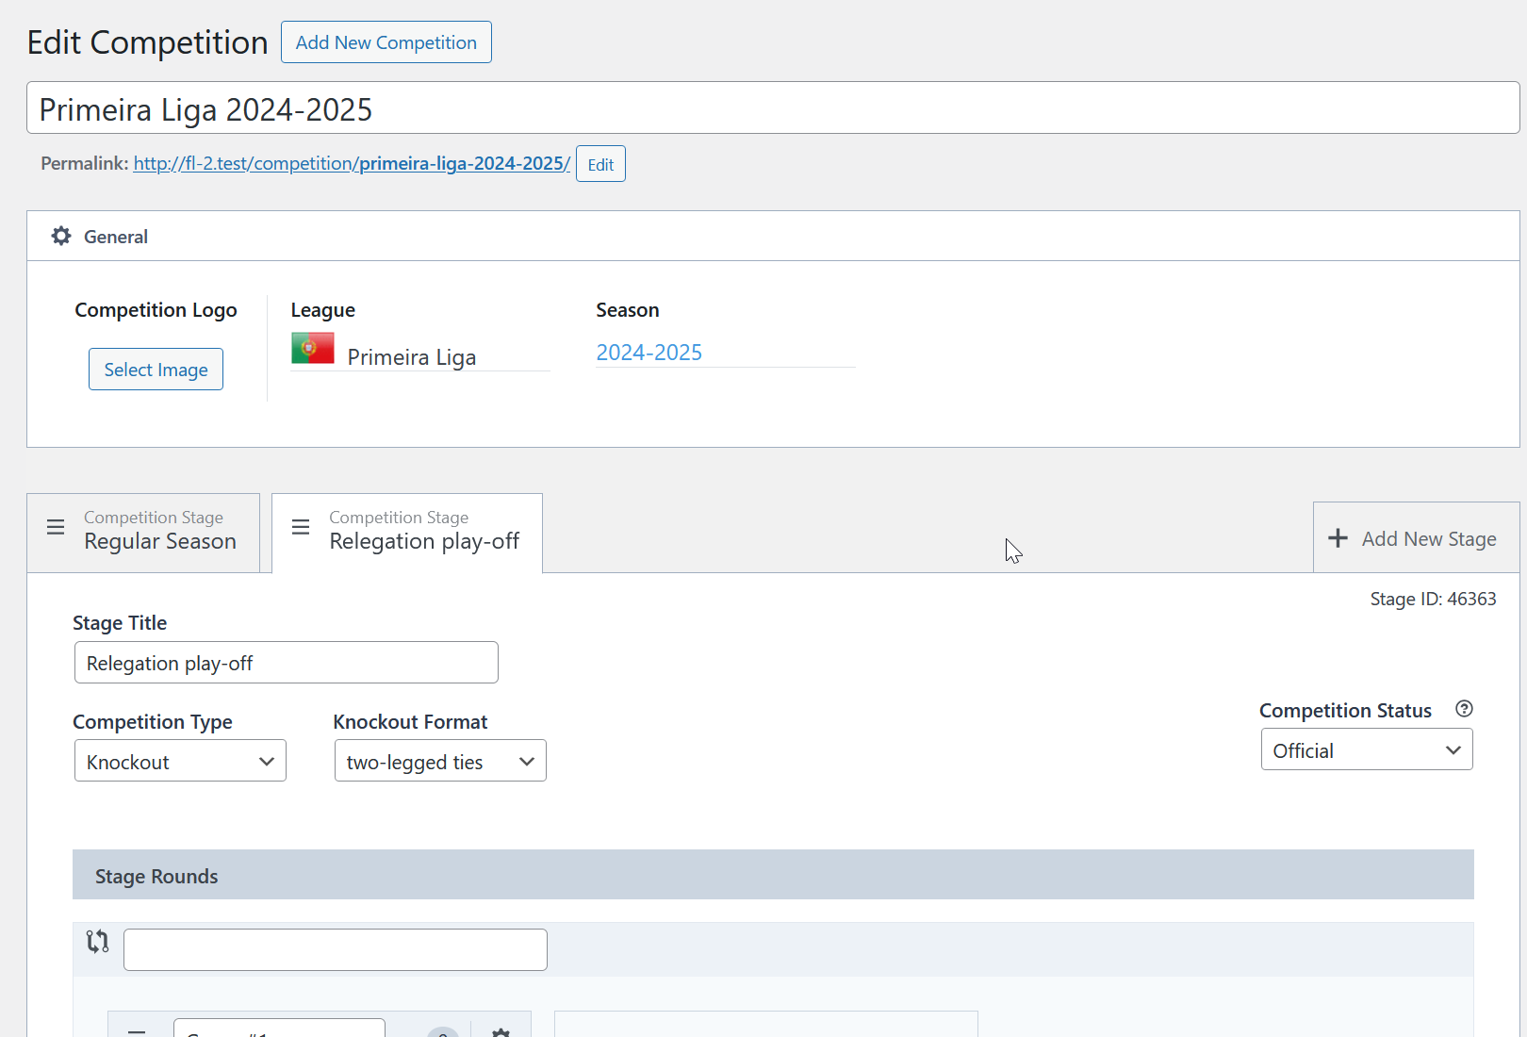The image size is (1527, 1037).
Task: Open the Competition Status help question icon
Action: point(1464,709)
